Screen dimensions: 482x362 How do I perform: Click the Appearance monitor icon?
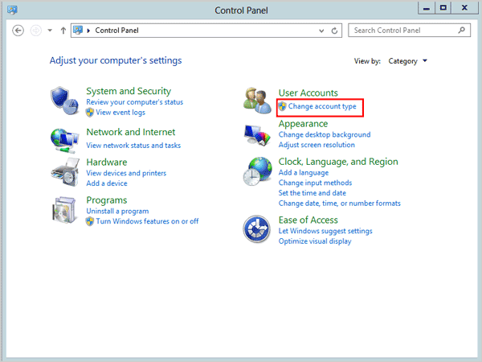[x=257, y=135]
